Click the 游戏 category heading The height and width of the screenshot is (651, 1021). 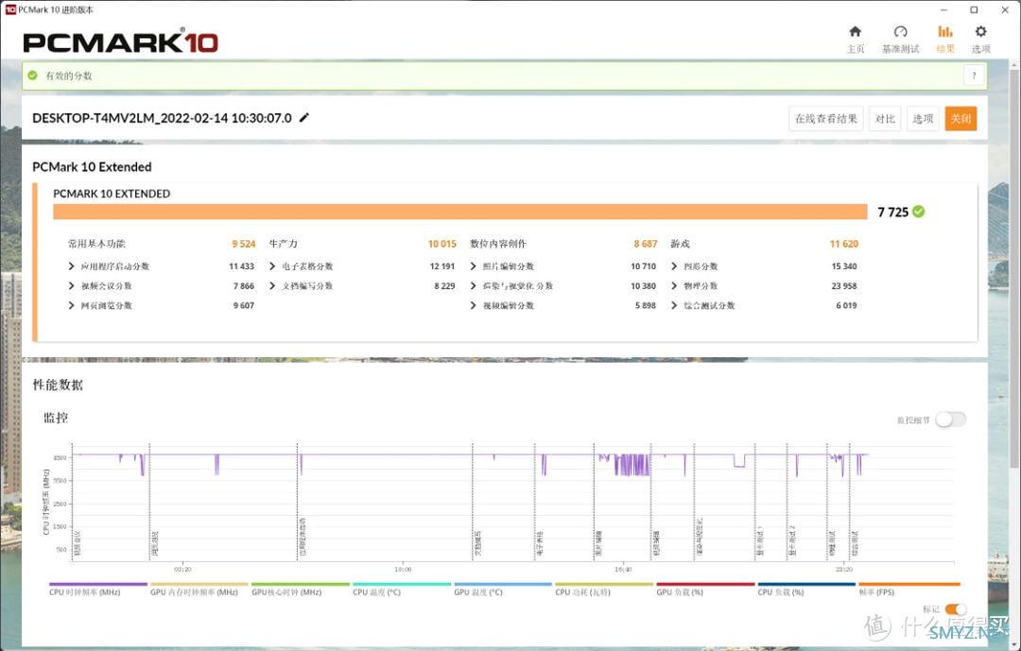(x=680, y=244)
